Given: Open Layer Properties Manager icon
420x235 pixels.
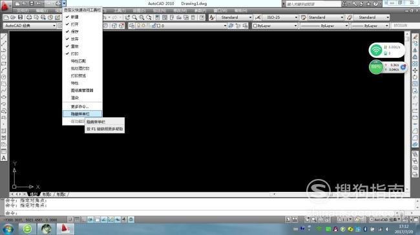Looking at the screenshot, I should pos(132,26).
